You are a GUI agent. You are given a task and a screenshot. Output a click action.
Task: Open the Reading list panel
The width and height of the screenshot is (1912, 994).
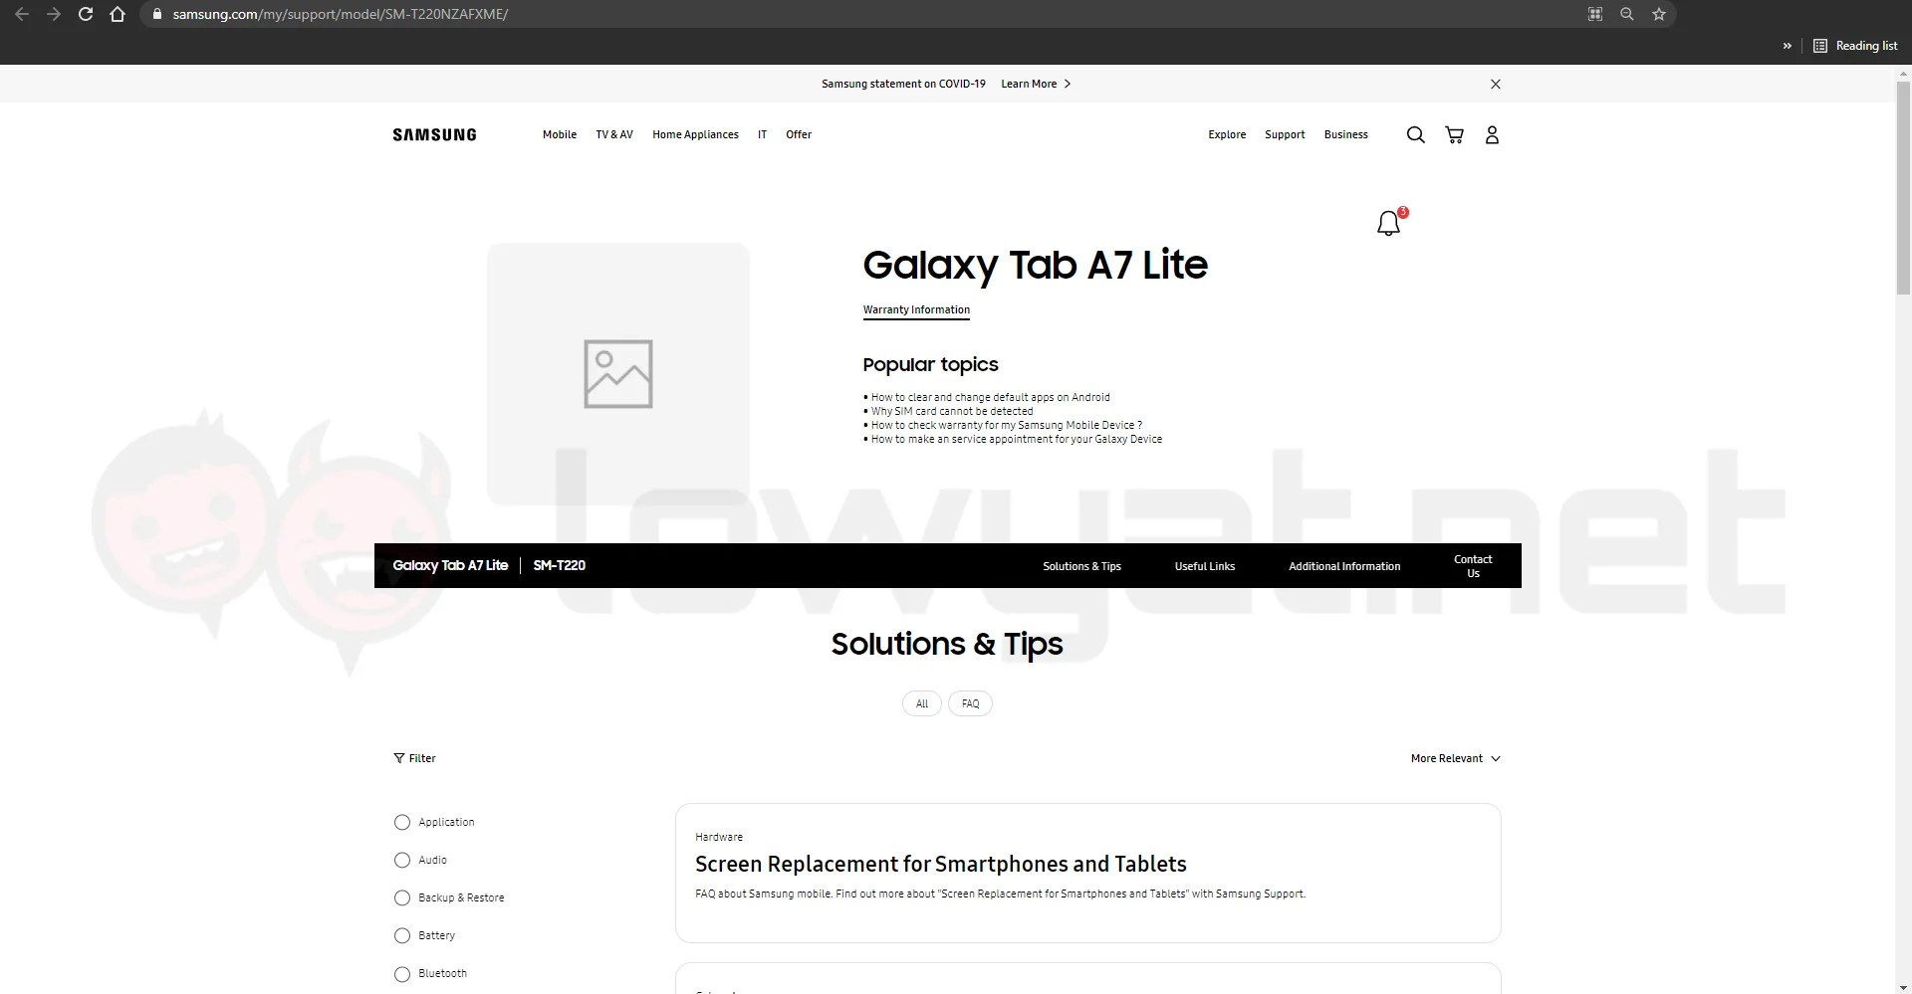click(1855, 46)
